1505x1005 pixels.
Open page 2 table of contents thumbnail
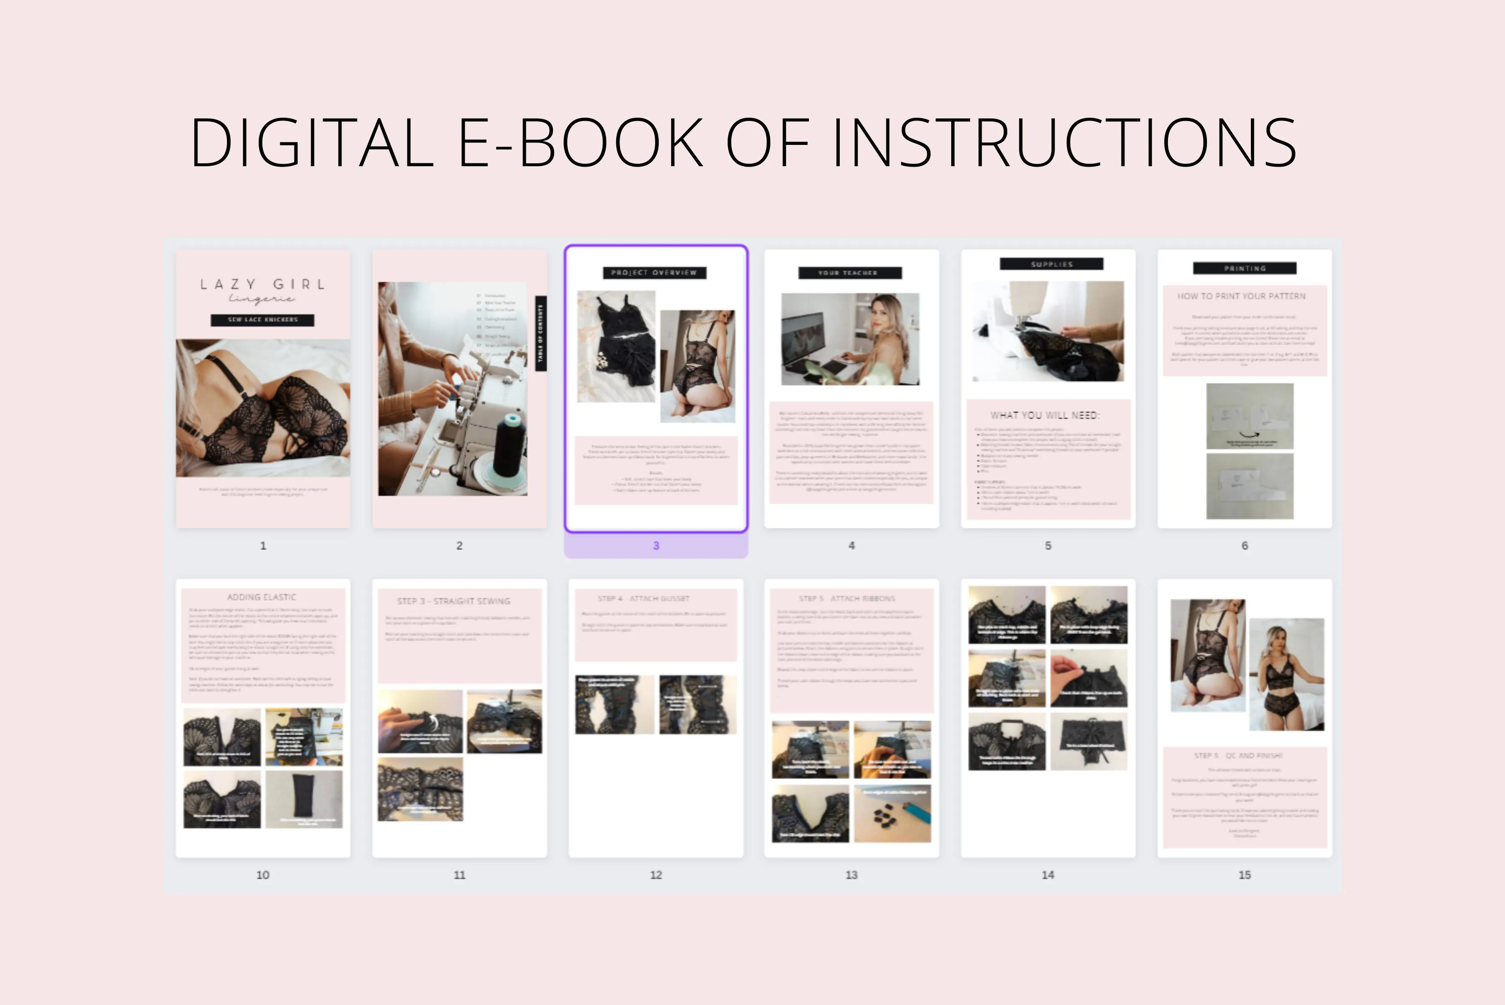click(459, 389)
